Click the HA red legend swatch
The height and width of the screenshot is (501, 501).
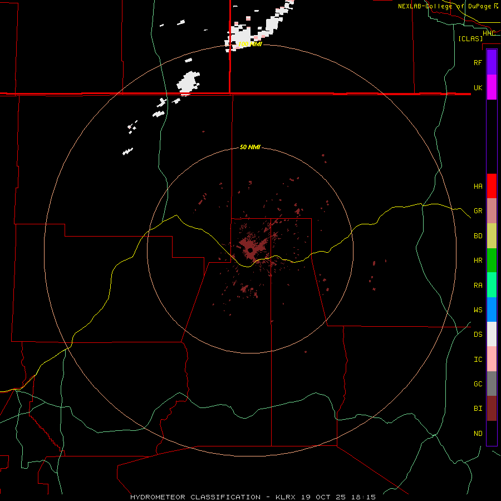492,186
